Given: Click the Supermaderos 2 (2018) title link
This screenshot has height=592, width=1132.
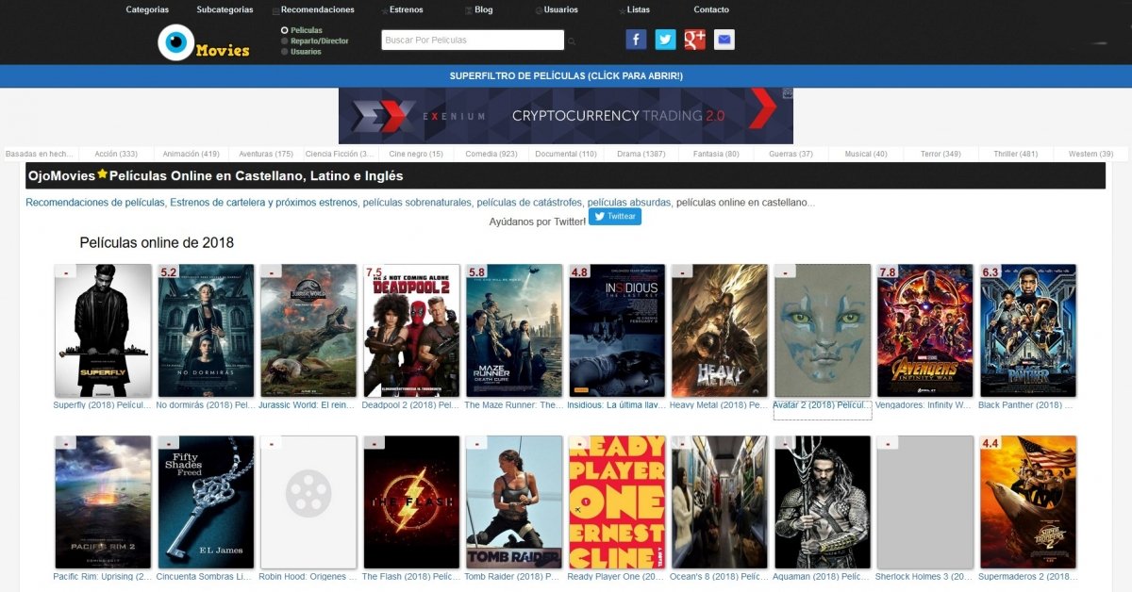Looking at the screenshot, I should click(1027, 576).
